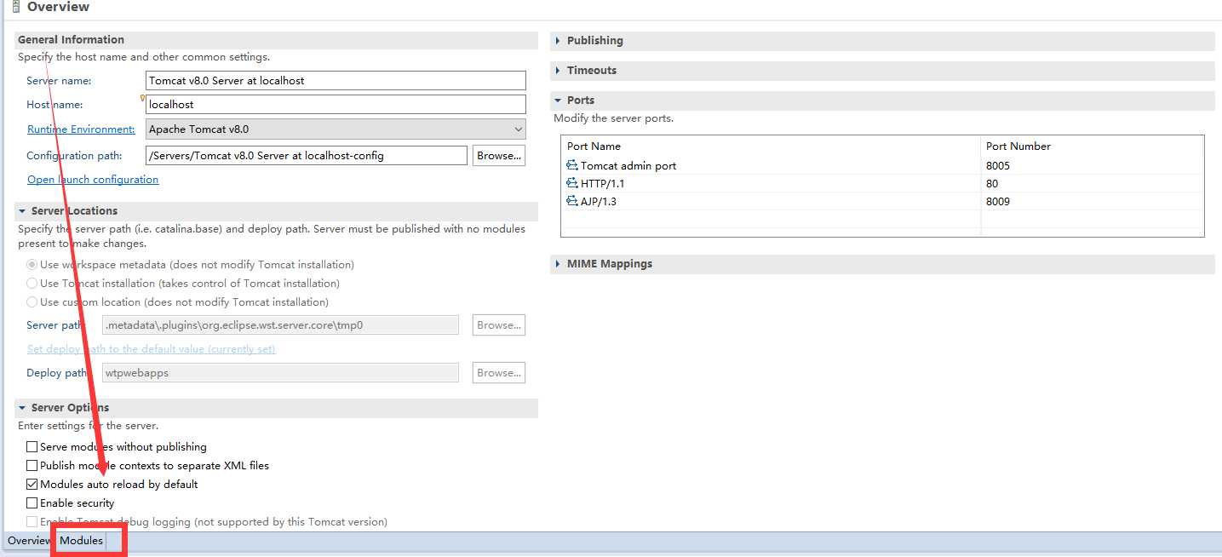
Task: Click the Server path text field
Action: click(280, 324)
